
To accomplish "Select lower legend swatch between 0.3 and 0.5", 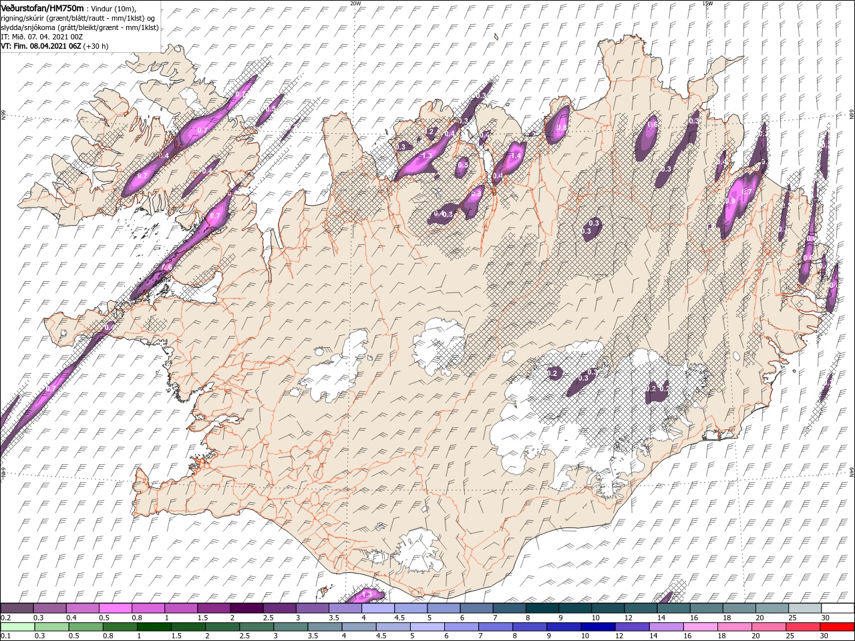I will point(52,627).
